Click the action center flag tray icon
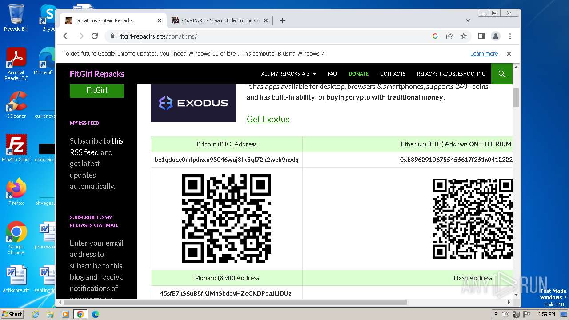Viewport: 569px width, 320px height. [527, 314]
